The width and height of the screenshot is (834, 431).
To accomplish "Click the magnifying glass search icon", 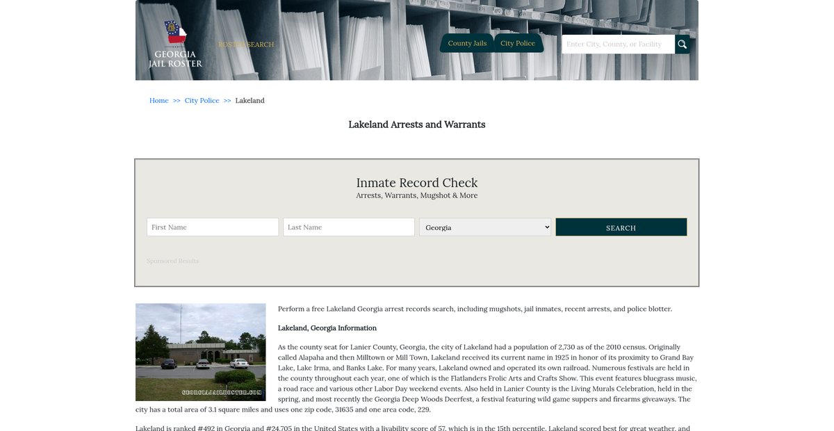I will (x=682, y=44).
